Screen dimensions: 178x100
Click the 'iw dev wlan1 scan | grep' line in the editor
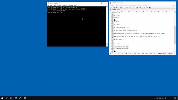point(125,31)
